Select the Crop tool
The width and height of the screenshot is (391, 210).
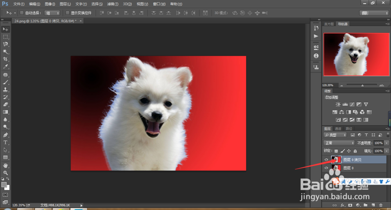coord(5,59)
